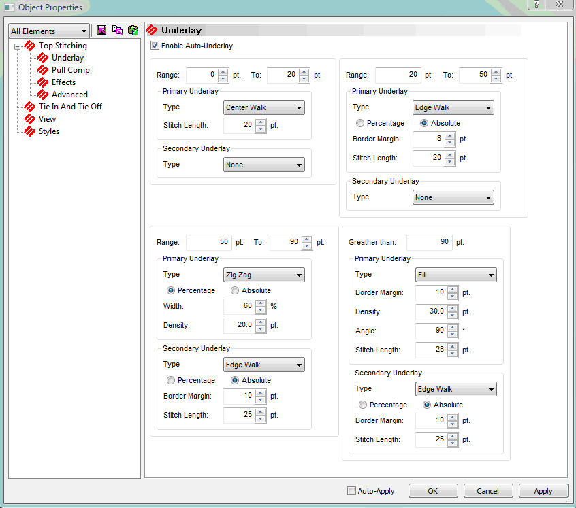Select Percentage for 50-90 secondary Edge Walk
The image size is (576, 508).
click(x=171, y=380)
